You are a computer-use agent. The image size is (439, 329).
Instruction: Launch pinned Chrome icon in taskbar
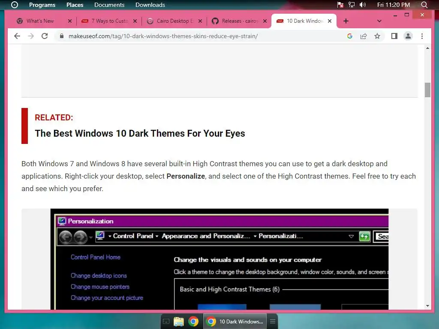[x=193, y=321]
